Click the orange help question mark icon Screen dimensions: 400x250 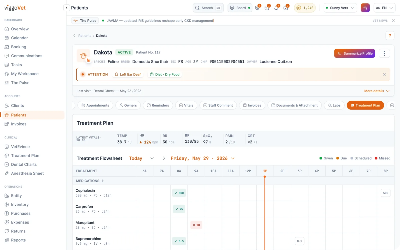click(390, 35)
